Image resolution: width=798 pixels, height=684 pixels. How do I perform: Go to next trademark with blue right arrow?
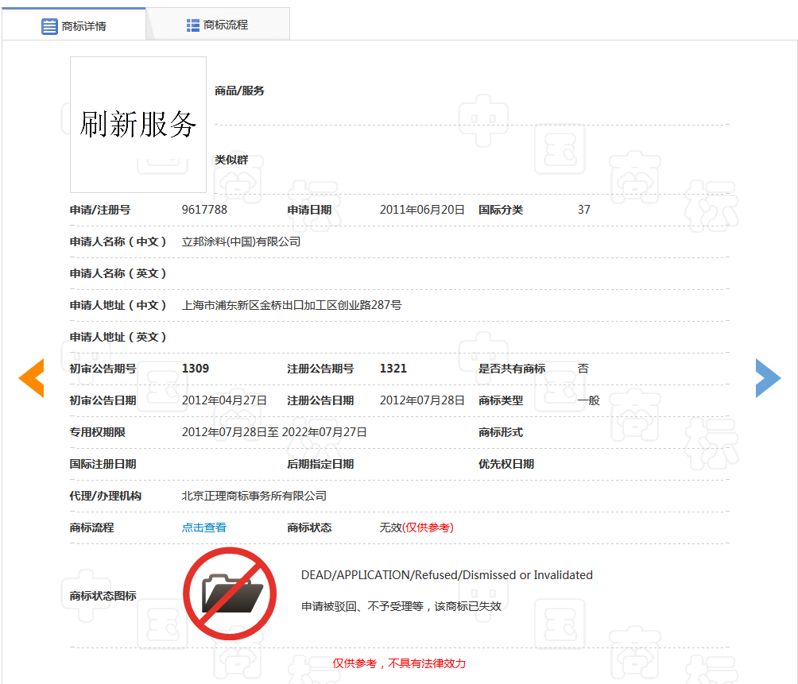tap(768, 378)
